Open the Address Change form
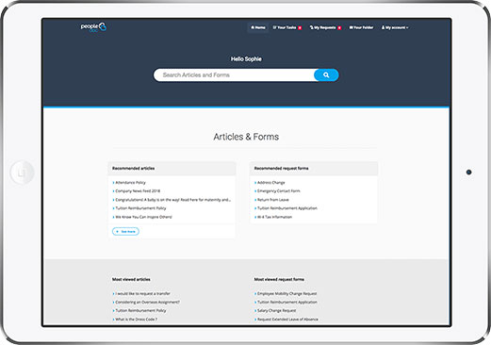Screen dimensions: 491x345 [x=270, y=183]
